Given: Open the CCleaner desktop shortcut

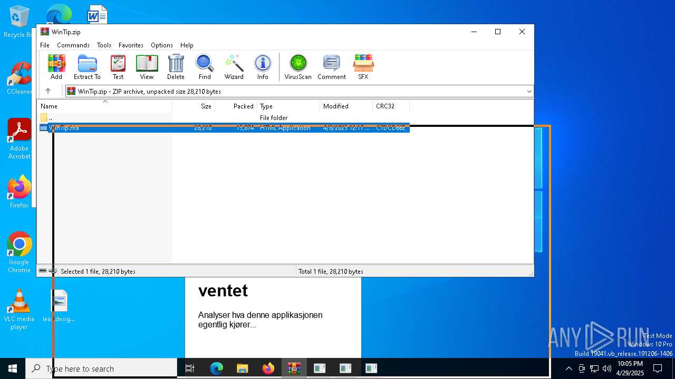Looking at the screenshot, I should coord(19,78).
